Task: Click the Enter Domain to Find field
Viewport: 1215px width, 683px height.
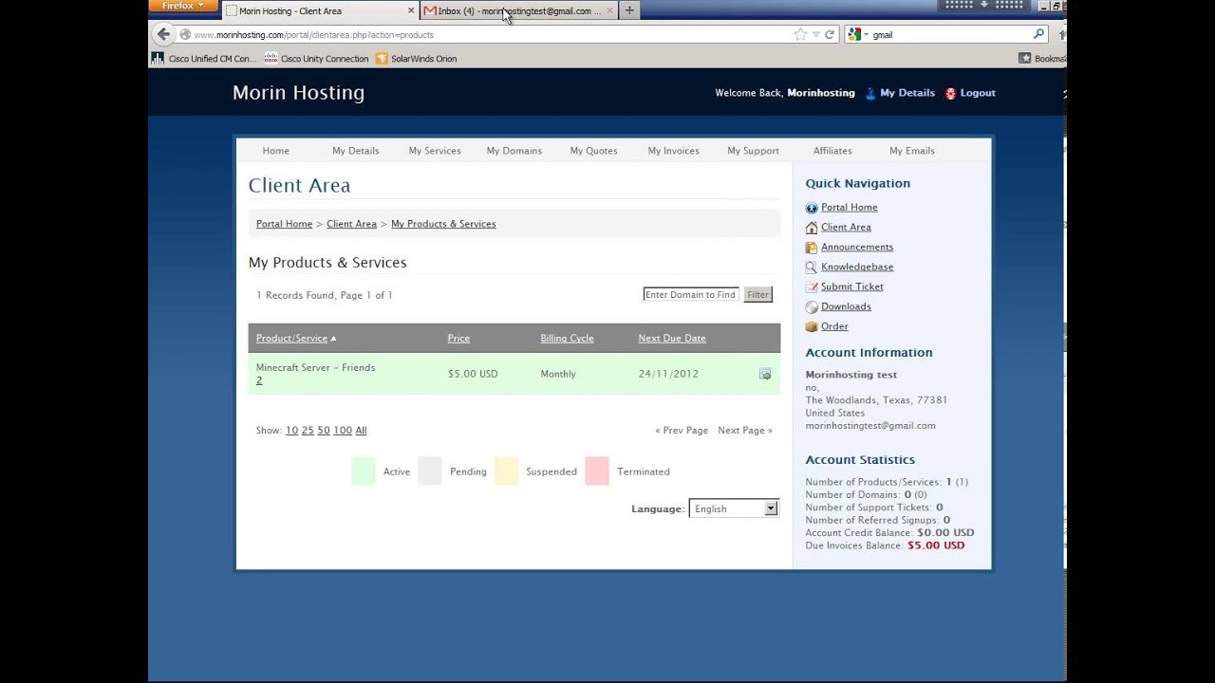Action: (x=691, y=295)
